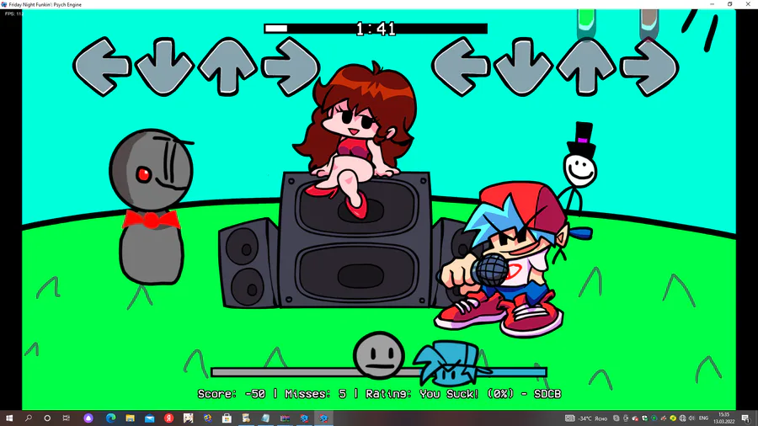Click the FPS counter text
The width and height of the screenshot is (758, 426).
13,13
